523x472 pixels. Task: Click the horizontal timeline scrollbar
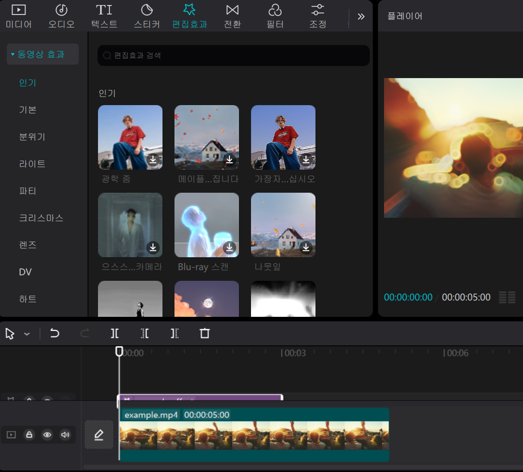click(x=303, y=467)
